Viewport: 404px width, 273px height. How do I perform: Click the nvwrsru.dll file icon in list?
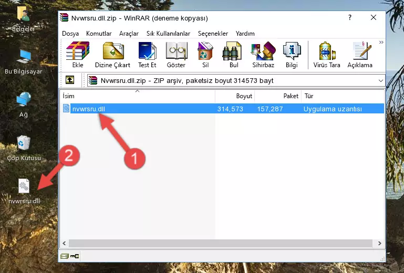click(66, 108)
